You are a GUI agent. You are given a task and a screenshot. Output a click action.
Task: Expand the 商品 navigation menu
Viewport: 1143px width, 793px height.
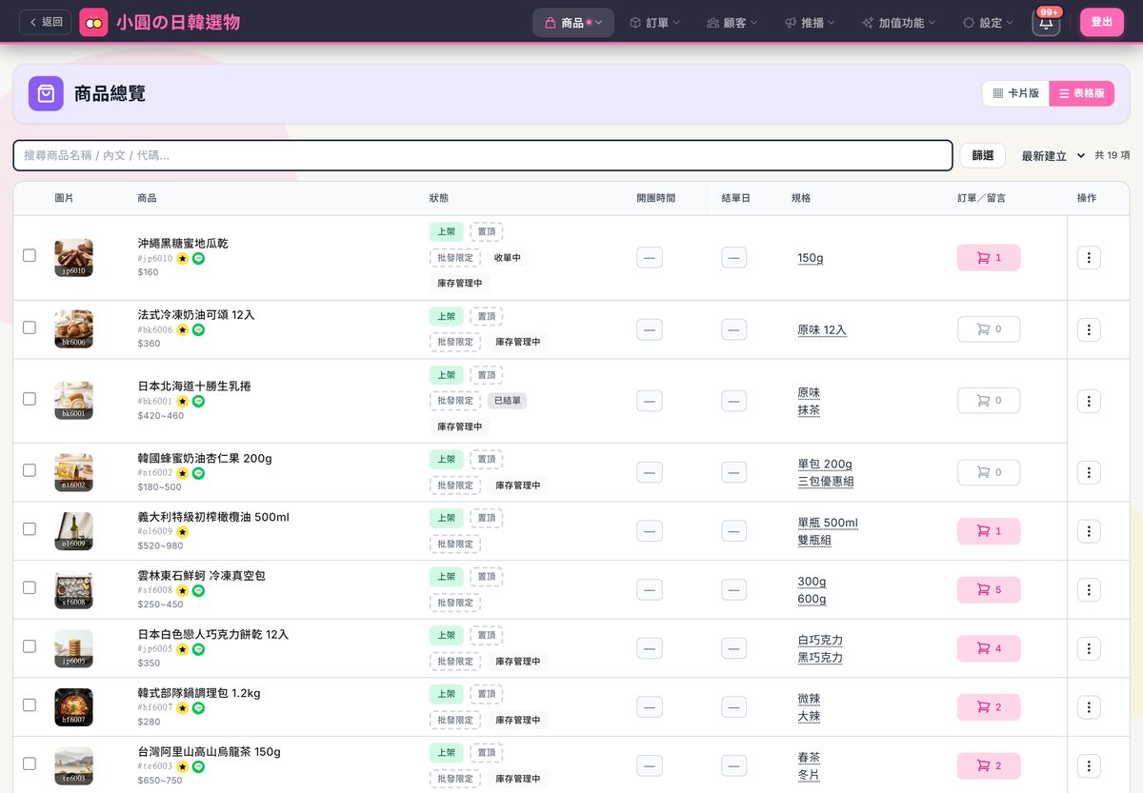pos(573,22)
